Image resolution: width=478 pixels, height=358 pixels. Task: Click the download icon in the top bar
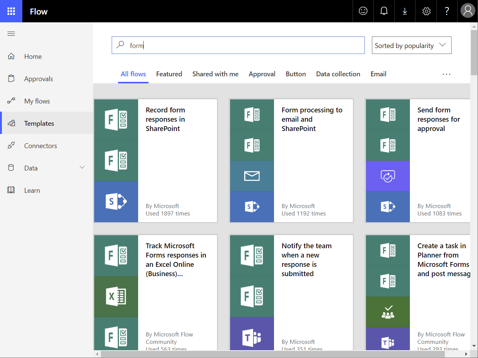[x=405, y=11]
